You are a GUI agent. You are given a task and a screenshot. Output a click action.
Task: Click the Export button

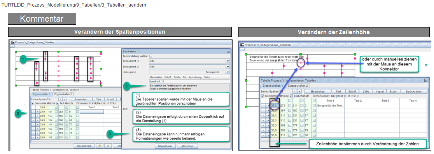(x=393, y=91)
